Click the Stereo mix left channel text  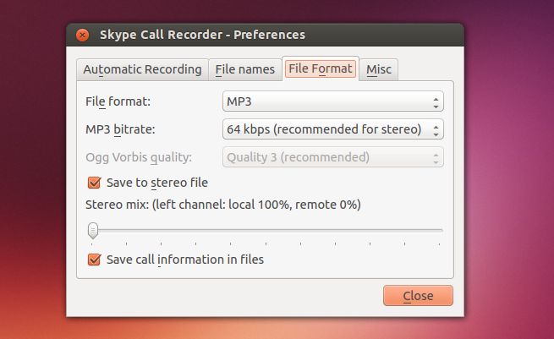[223, 205]
